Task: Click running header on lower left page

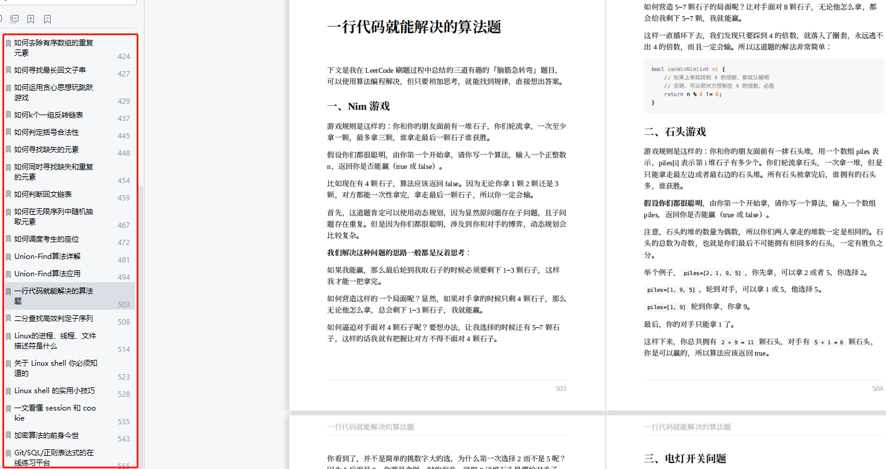Action: [371, 427]
